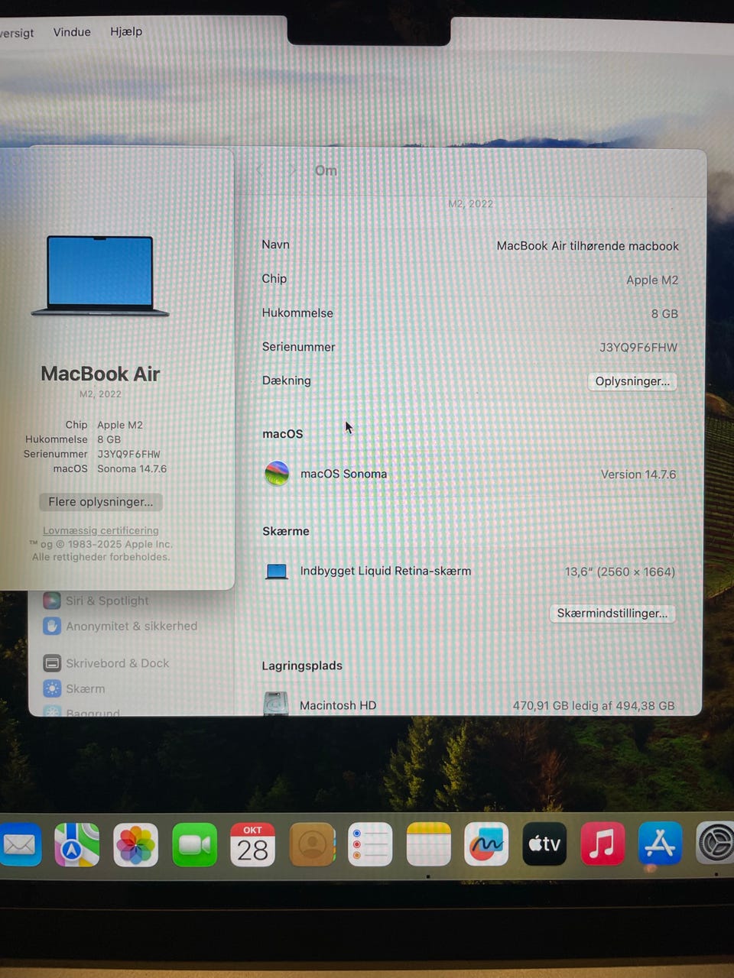The image size is (734, 978).
Task: Click Apple M2 value in Om pane
Action: click(x=652, y=280)
